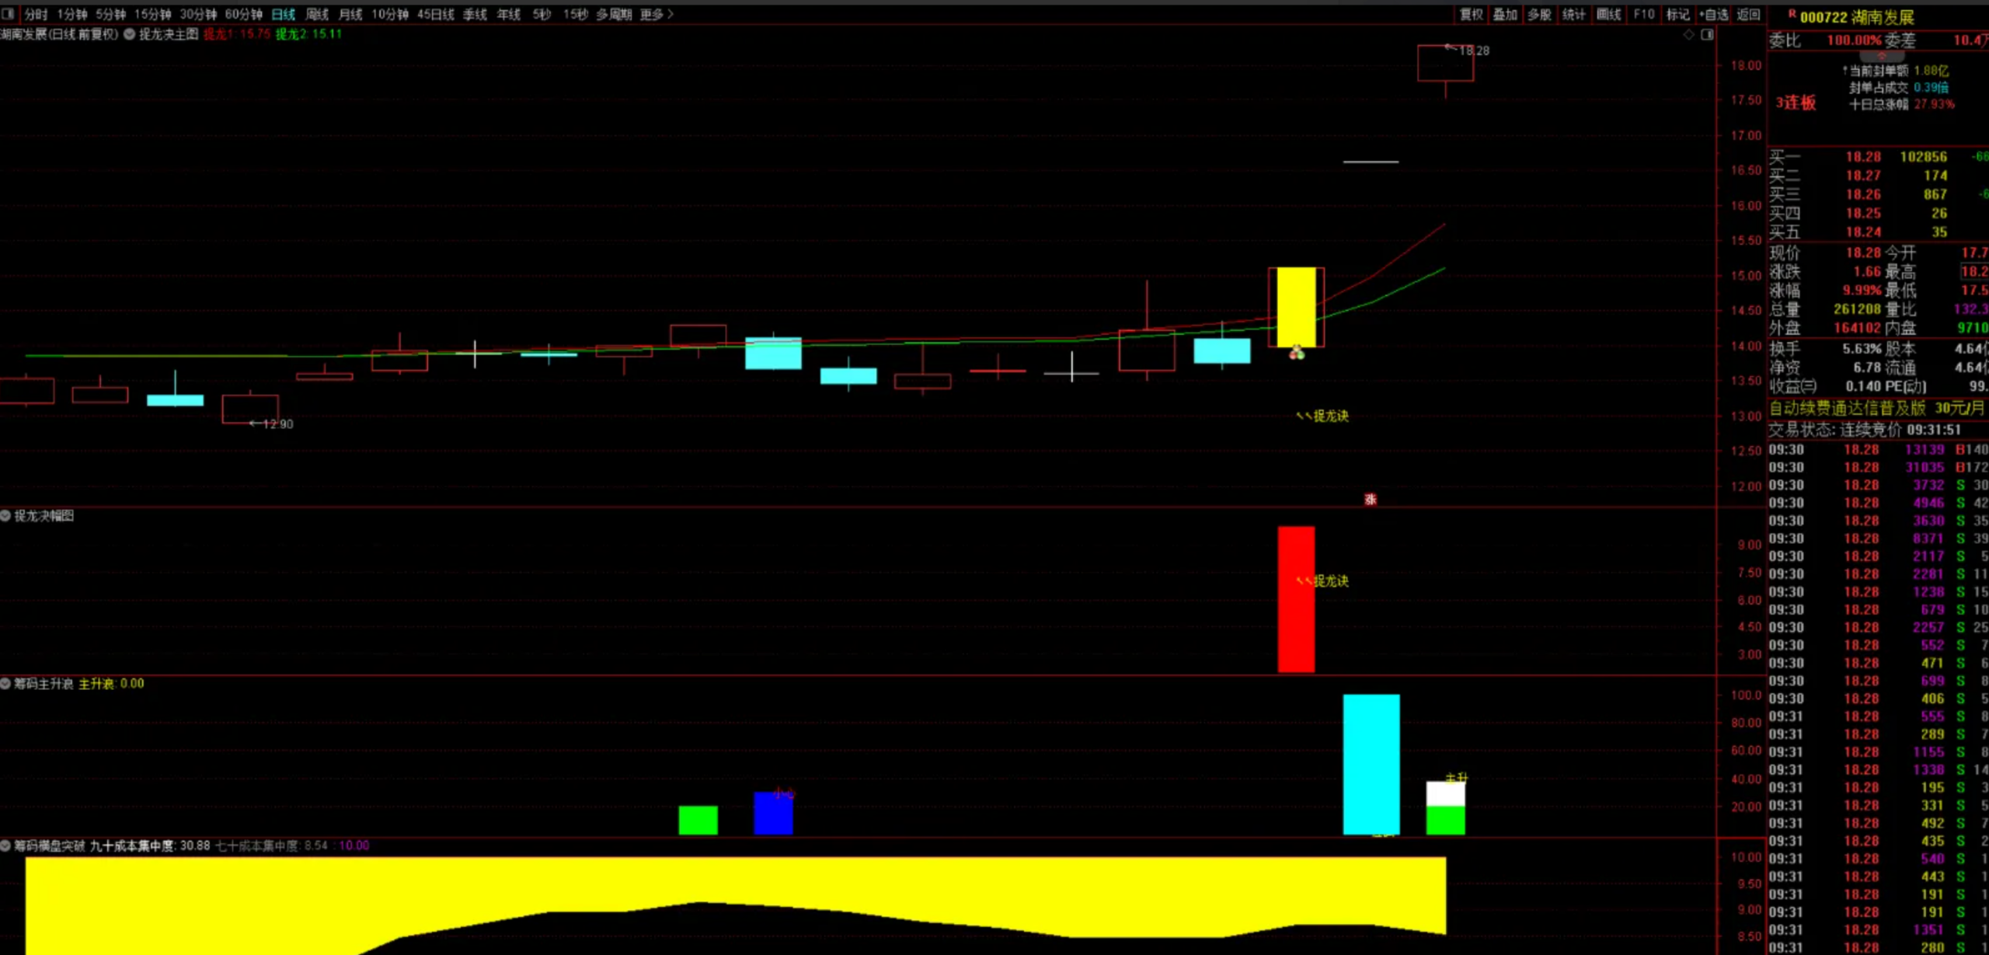Add stock via +自选 button

click(1713, 14)
